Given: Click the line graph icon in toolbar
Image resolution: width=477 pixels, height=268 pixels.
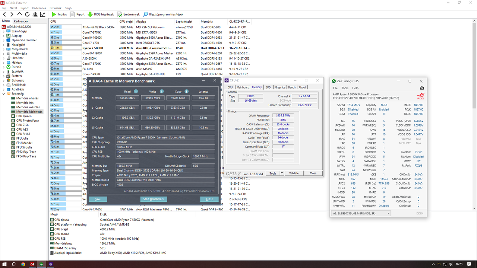Looking at the screenshot, I should coord(43,15).
